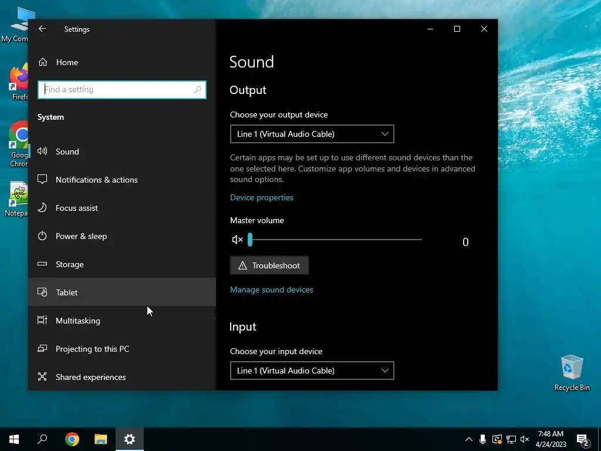Click the Tablet icon in sidebar
The height and width of the screenshot is (451, 601).
pos(42,292)
